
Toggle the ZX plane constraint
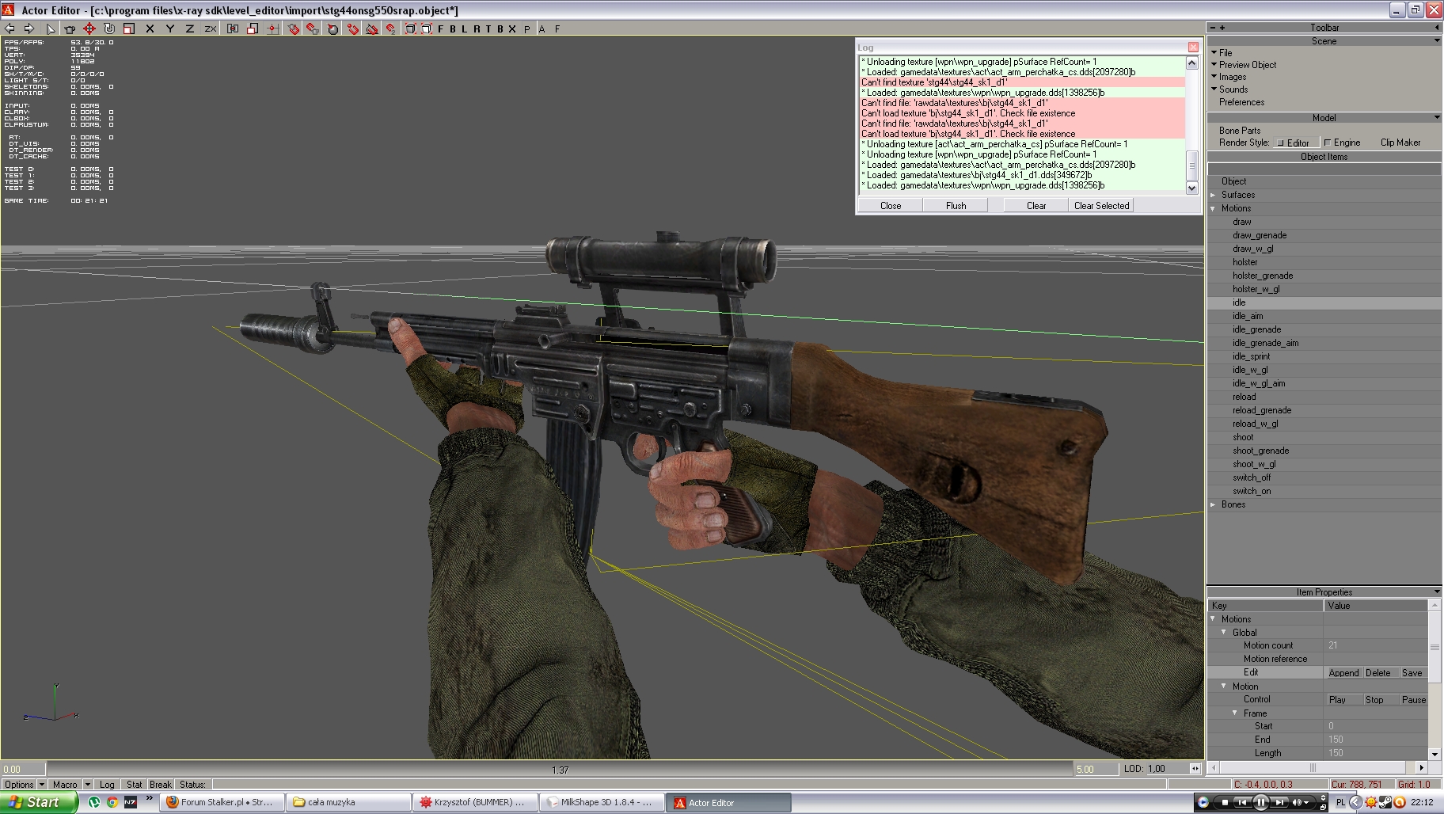pos(210,29)
